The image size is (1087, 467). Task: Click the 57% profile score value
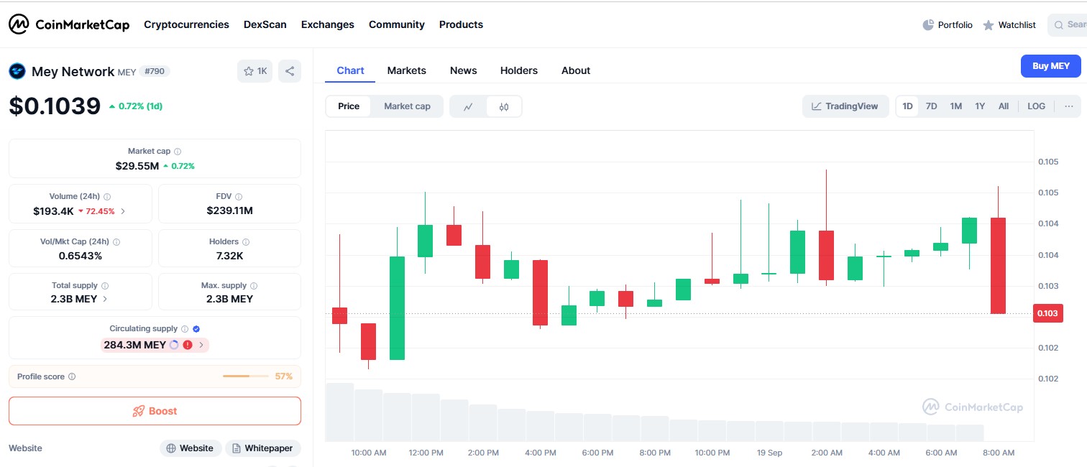pyautogui.click(x=284, y=376)
